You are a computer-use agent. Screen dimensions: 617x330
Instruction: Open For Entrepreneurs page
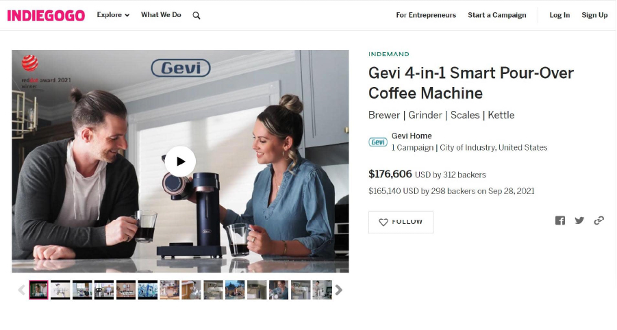coord(426,15)
